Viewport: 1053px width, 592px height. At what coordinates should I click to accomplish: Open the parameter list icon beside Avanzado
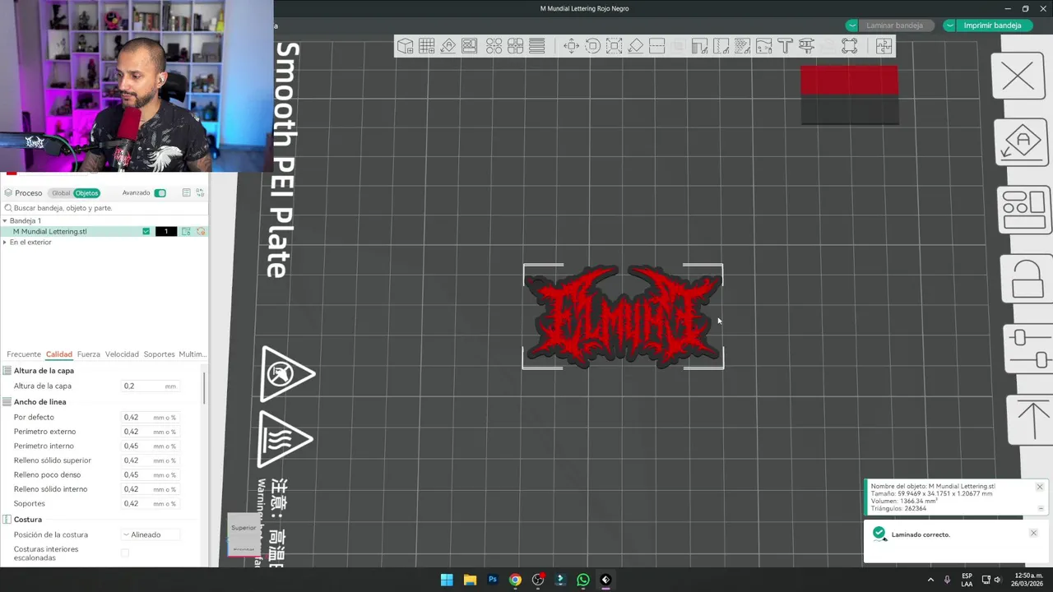[x=187, y=193]
